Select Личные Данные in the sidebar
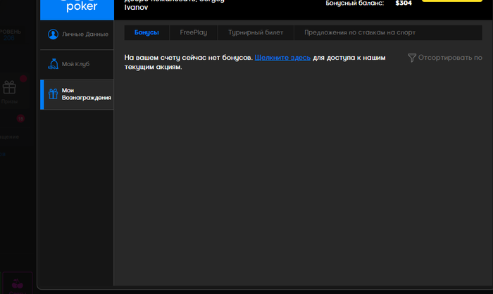The image size is (493, 294). tap(77, 34)
